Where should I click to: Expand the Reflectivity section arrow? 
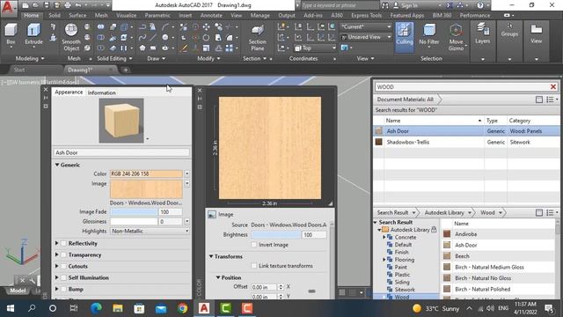[x=56, y=243]
